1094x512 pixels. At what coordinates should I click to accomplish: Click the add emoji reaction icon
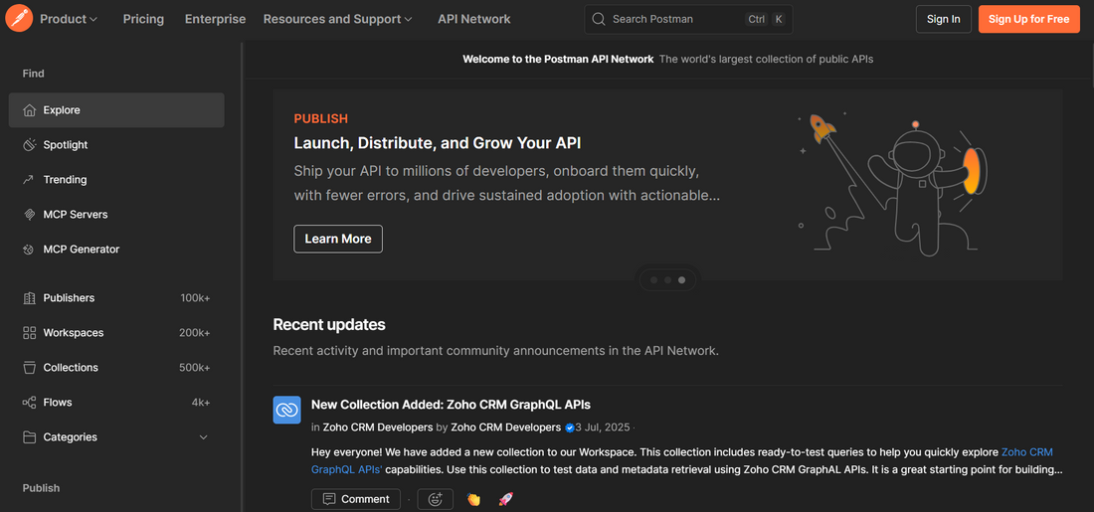click(x=435, y=499)
